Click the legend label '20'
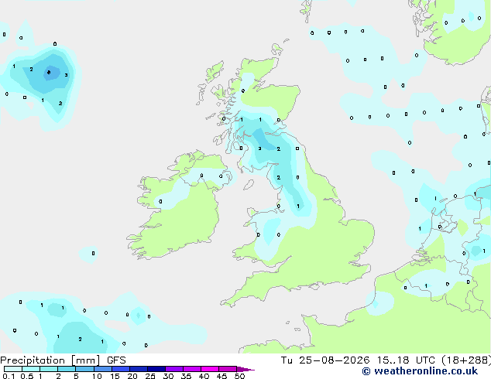This screenshot has width=491, height=379. click(x=132, y=376)
